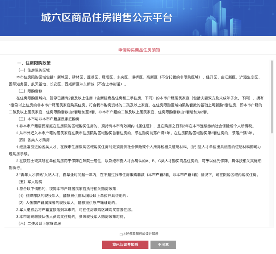The height and width of the screenshot is (254, 276).
Task: Click the red '我已阅读并知悉' button
Action: tap(125, 245)
